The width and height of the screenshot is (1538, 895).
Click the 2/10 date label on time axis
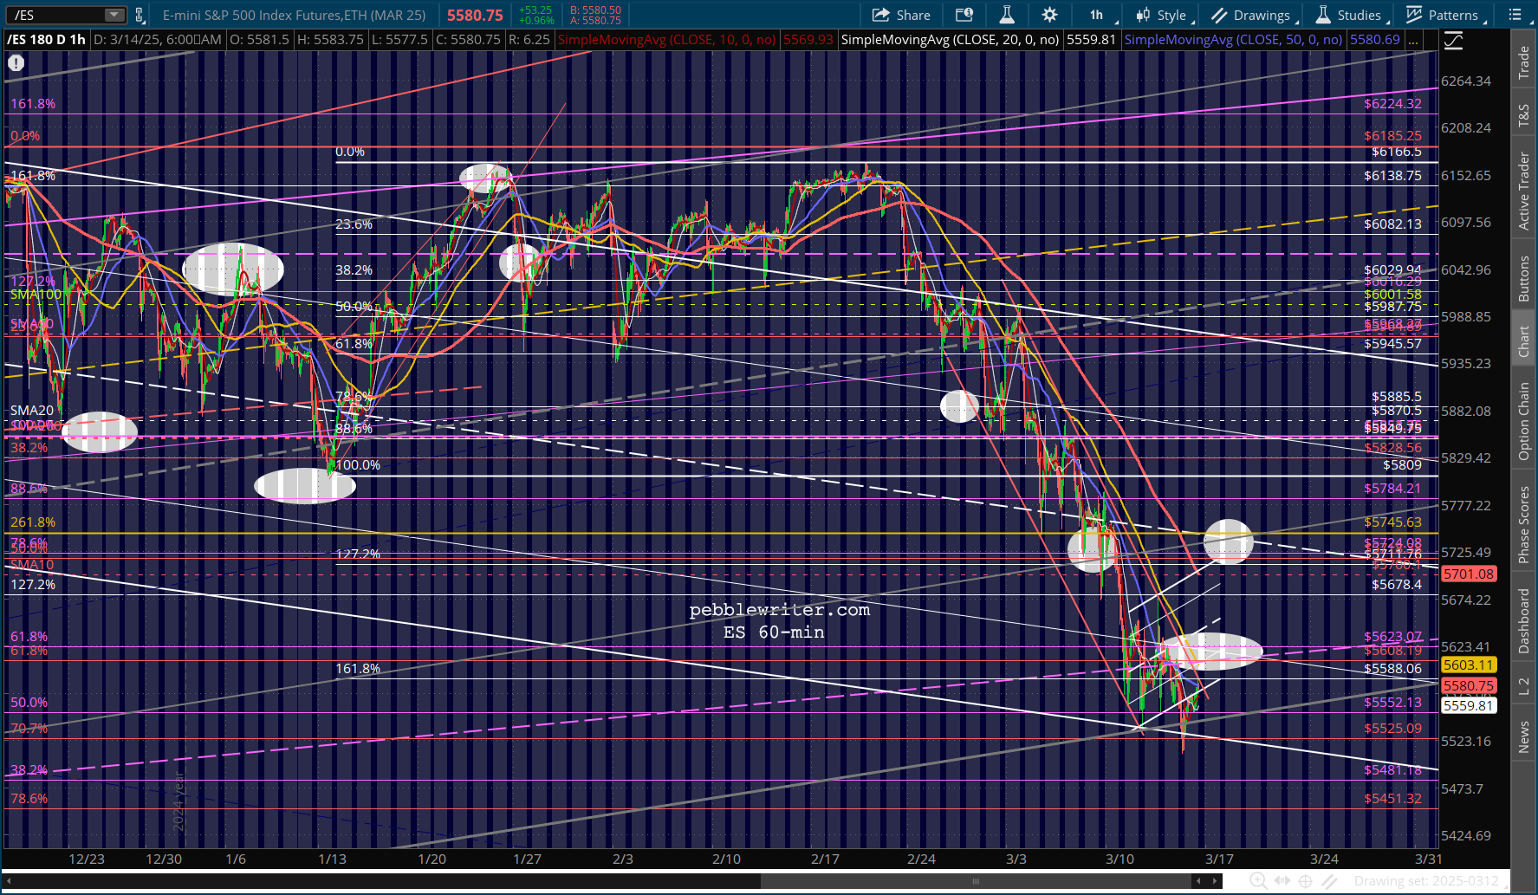pyautogui.click(x=726, y=859)
